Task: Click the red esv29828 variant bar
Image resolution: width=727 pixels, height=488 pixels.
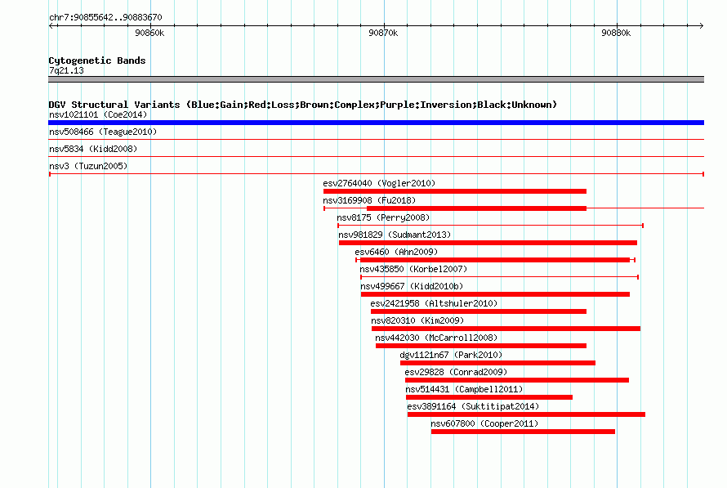Action: [517, 380]
